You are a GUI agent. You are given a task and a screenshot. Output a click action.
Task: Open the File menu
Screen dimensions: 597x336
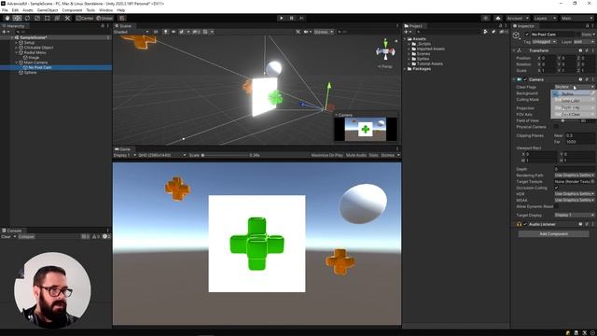pyautogui.click(x=5, y=10)
